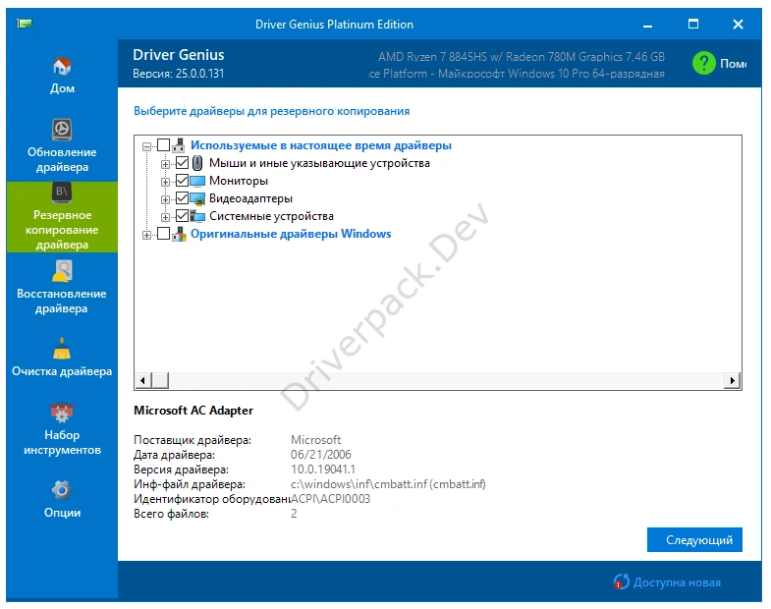
Task: Select Используемые в настоящее время драйверы label
Action: [320, 145]
